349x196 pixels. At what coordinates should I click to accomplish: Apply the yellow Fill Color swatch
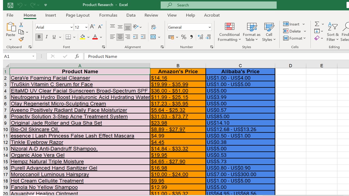point(83,37)
